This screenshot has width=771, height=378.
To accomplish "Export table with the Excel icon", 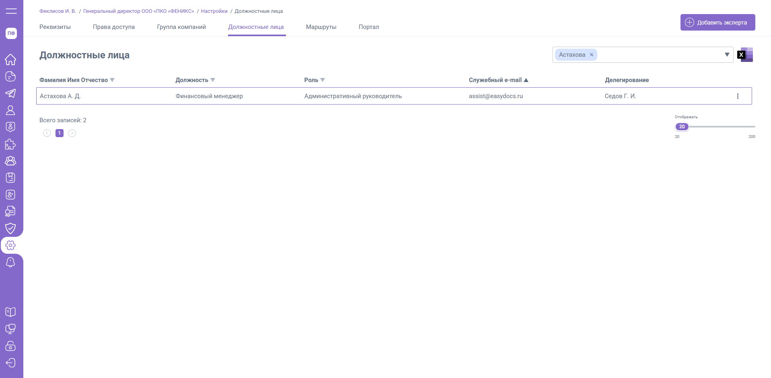I will pyautogui.click(x=745, y=55).
